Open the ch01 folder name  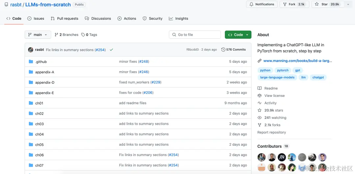pyautogui.click(x=39, y=103)
